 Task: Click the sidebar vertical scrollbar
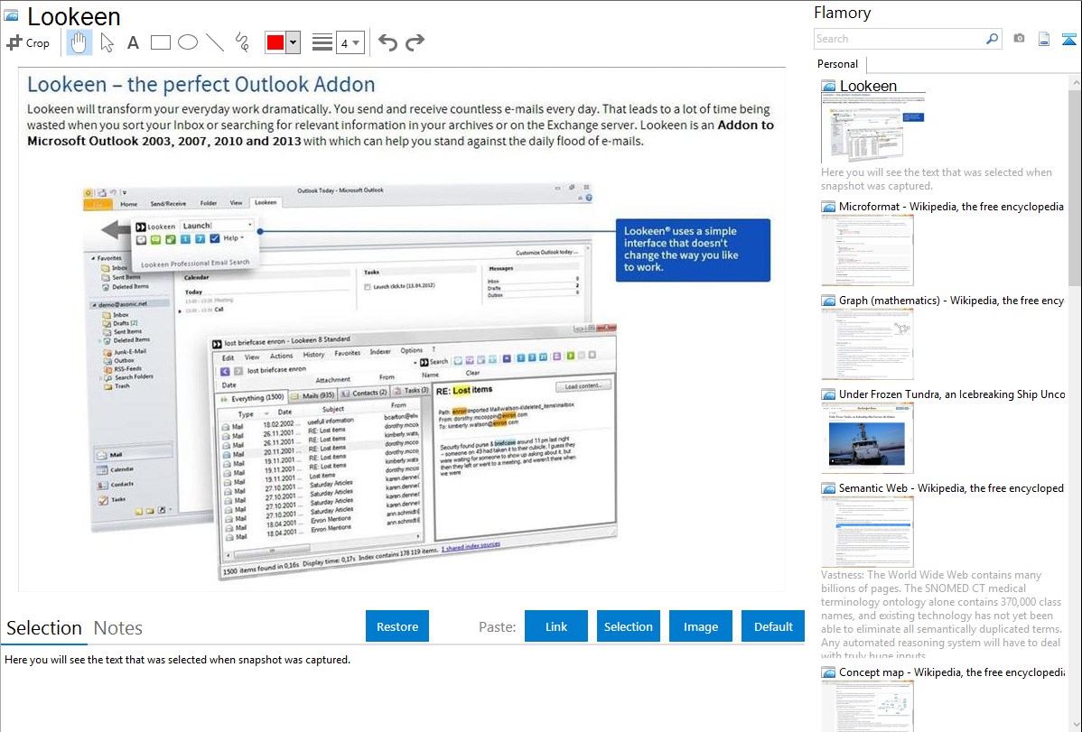tap(1075, 186)
